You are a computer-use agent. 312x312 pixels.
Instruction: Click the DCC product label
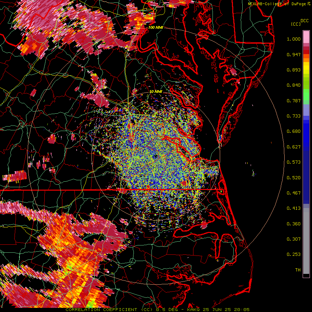(304, 21)
